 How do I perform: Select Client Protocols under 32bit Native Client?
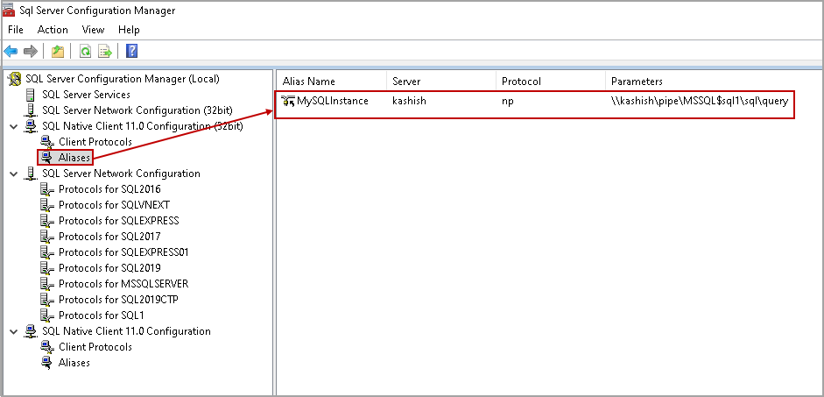click(95, 142)
